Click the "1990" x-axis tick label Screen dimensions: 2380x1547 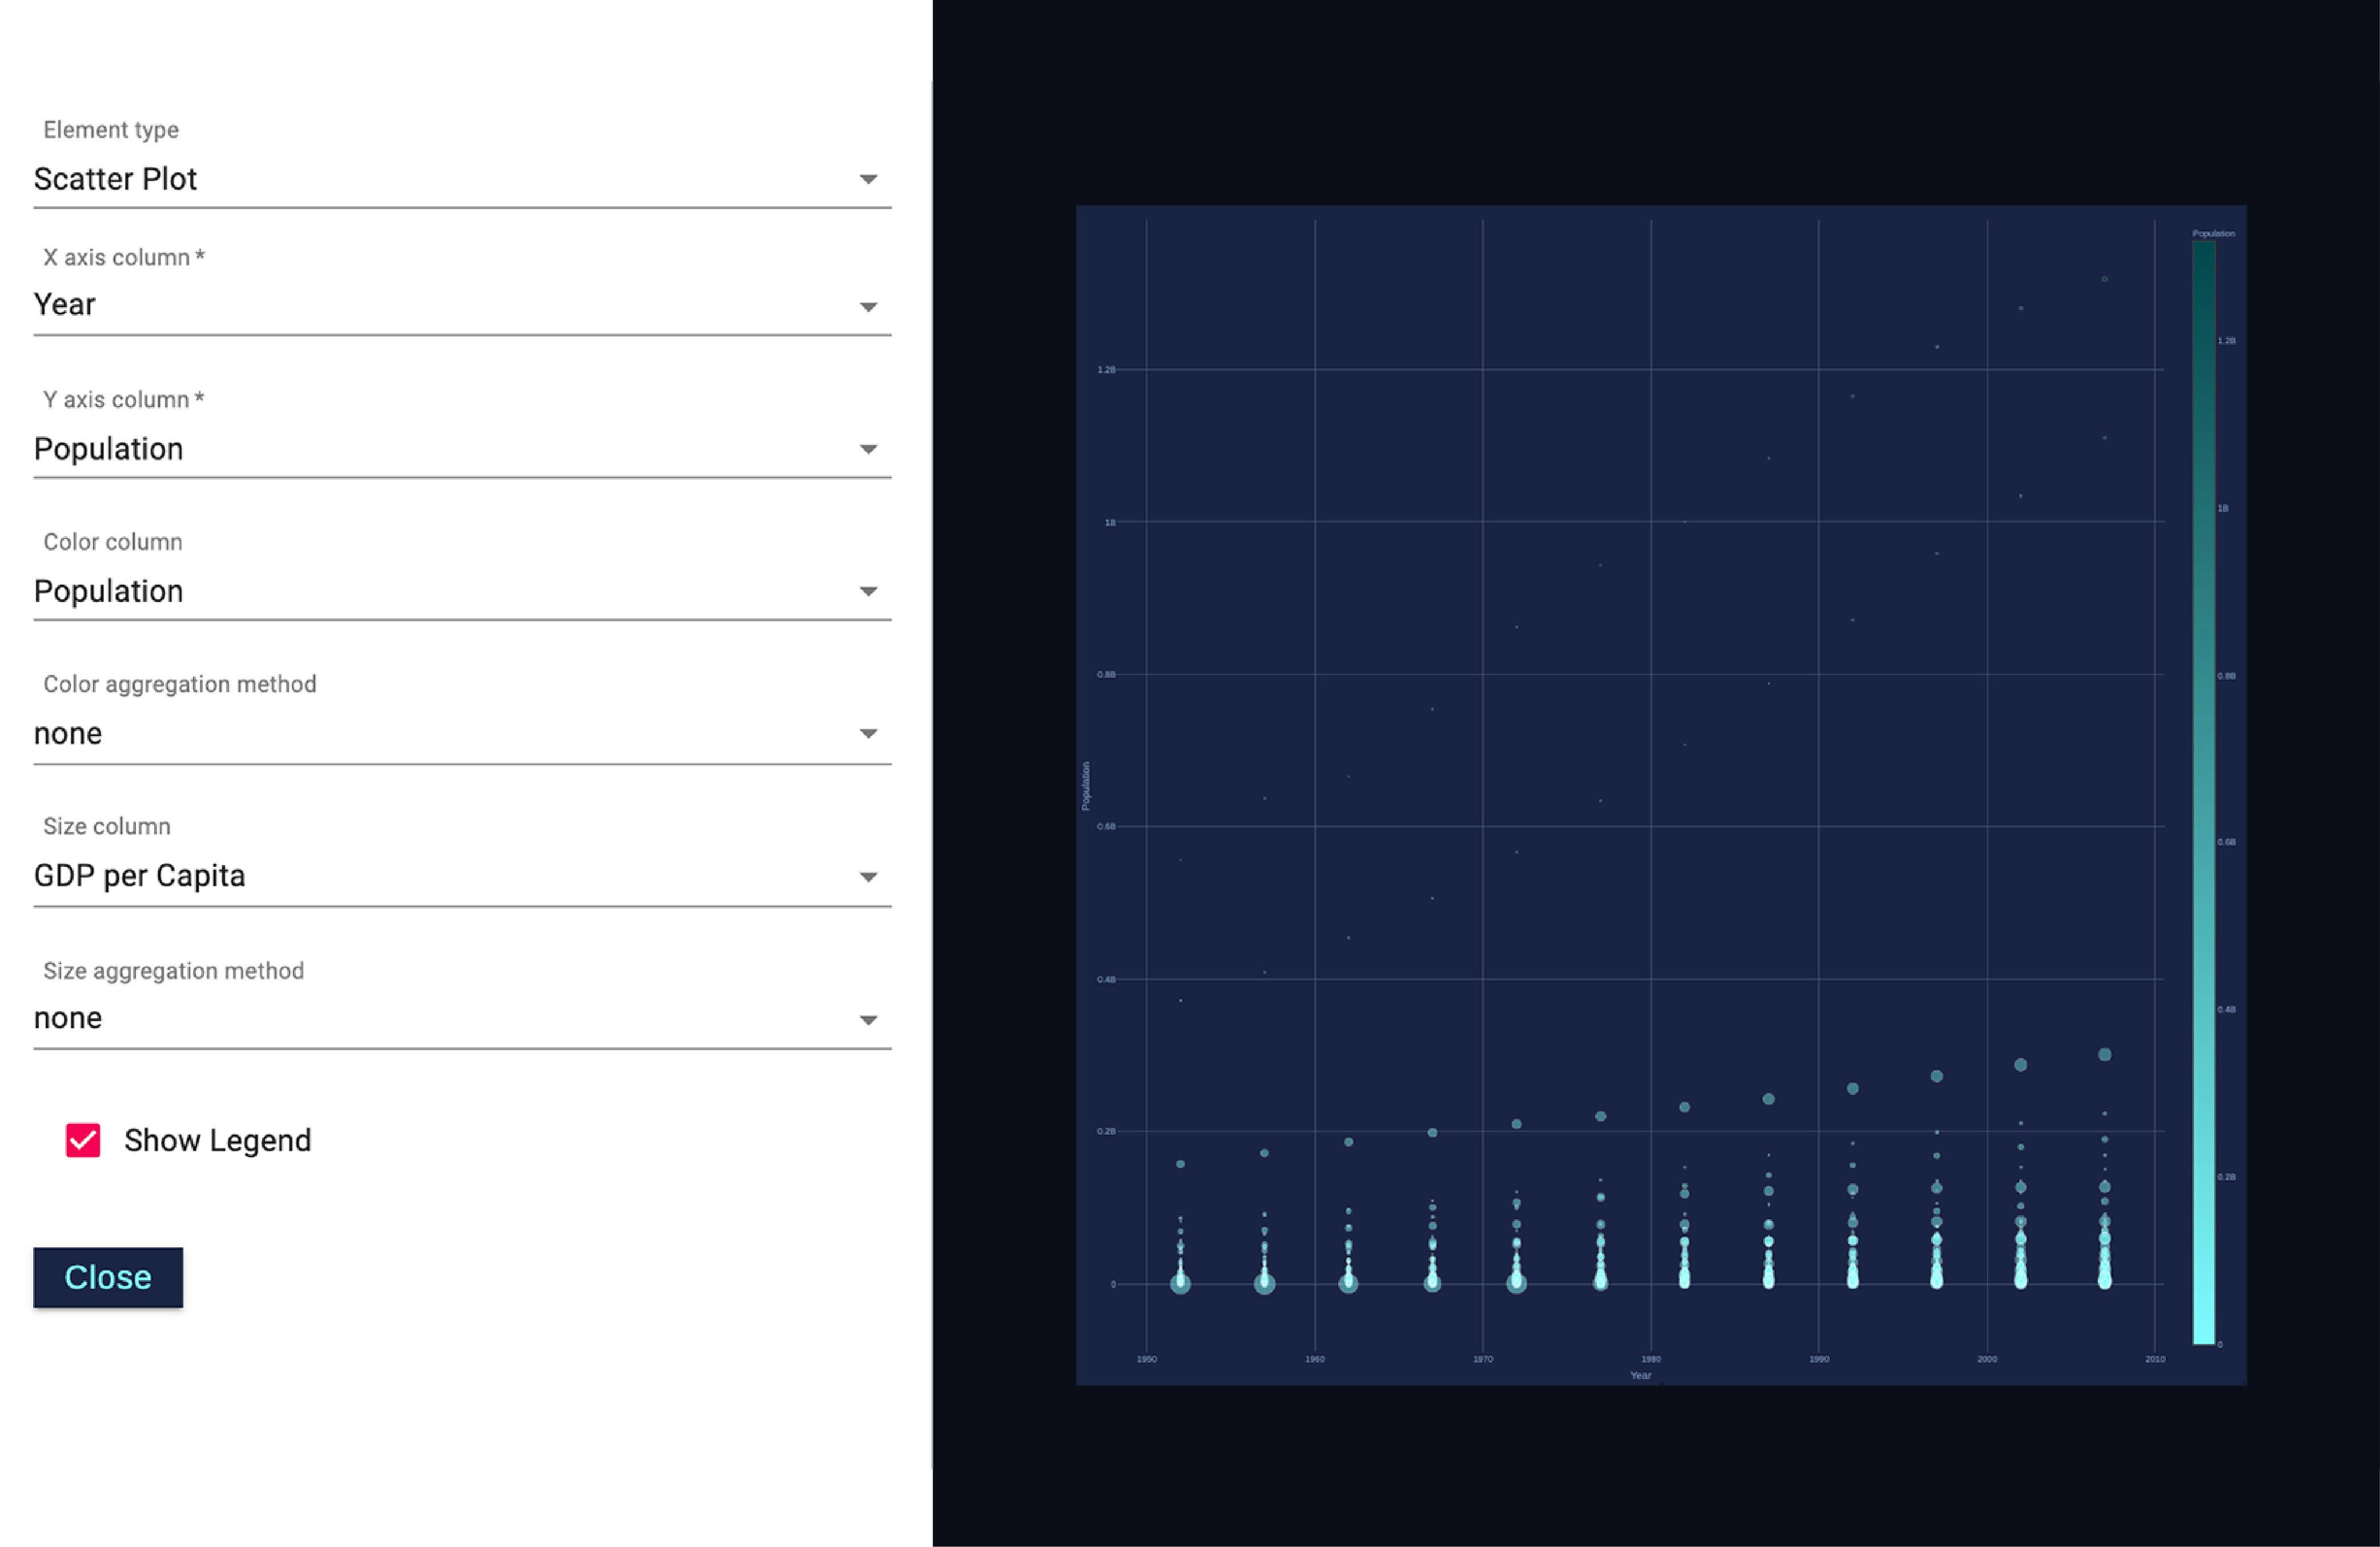click(1819, 1359)
